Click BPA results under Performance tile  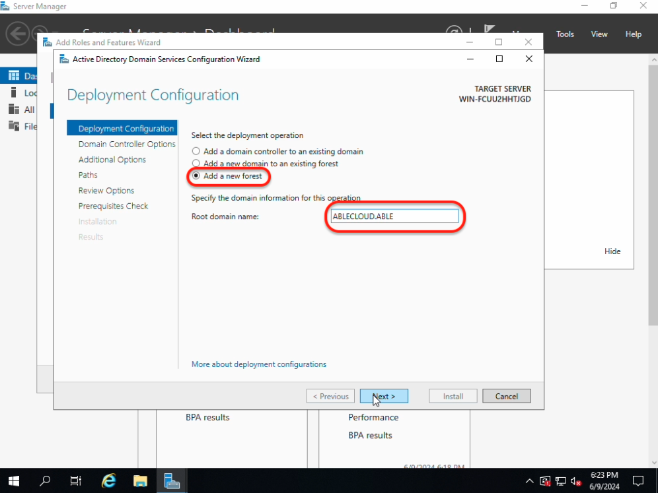(x=370, y=436)
